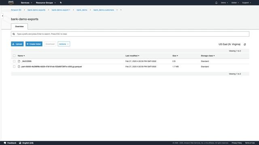This screenshot has width=259, height=145.
Task: Click the last modified date of _SUCCESS
Action: [141, 61]
